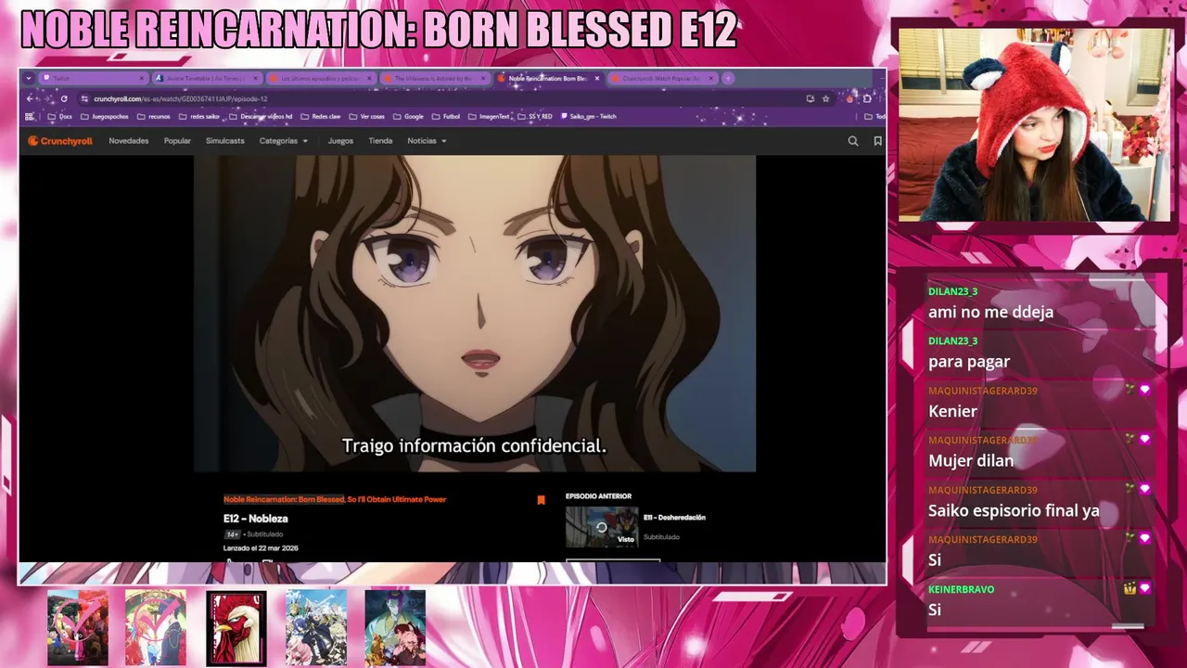Click the EPISODIO ANTERIOR heading

(598, 496)
